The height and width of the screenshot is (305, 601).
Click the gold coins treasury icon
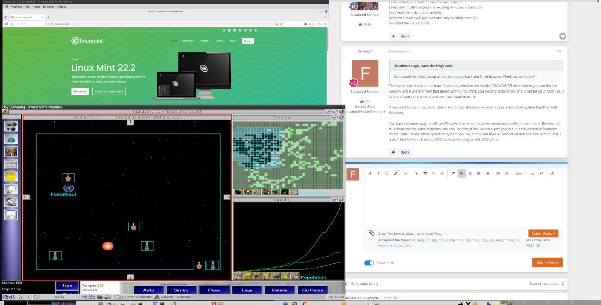click(x=11, y=176)
